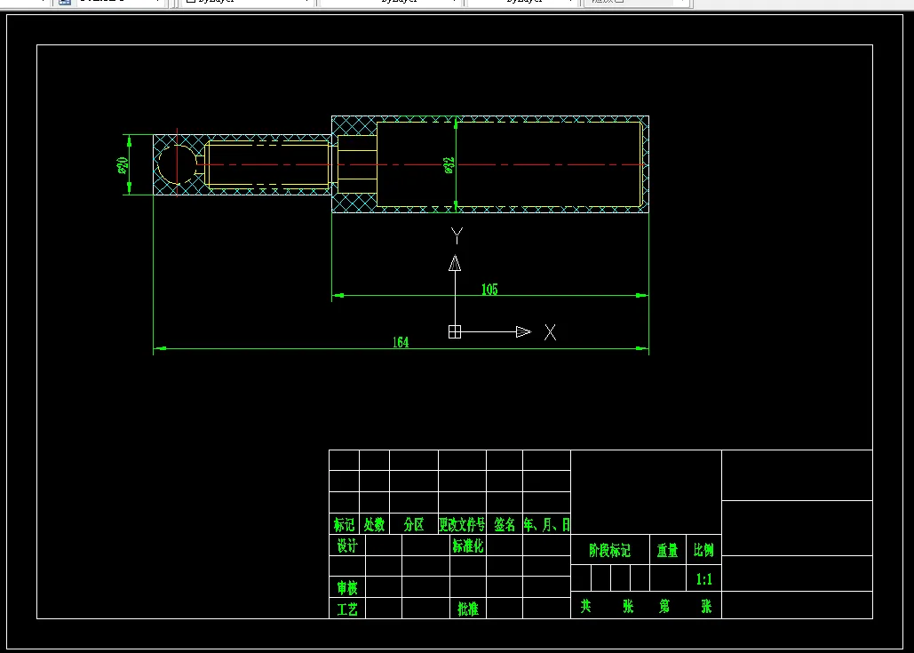The height and width of the screenshot is (653, 914).
Task: Select the 审核 label in title block
Action: pyautogui.click(x=346, y=587)
